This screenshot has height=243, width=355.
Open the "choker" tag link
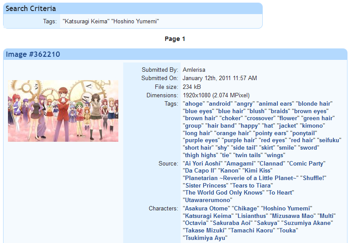pos(231,118)
